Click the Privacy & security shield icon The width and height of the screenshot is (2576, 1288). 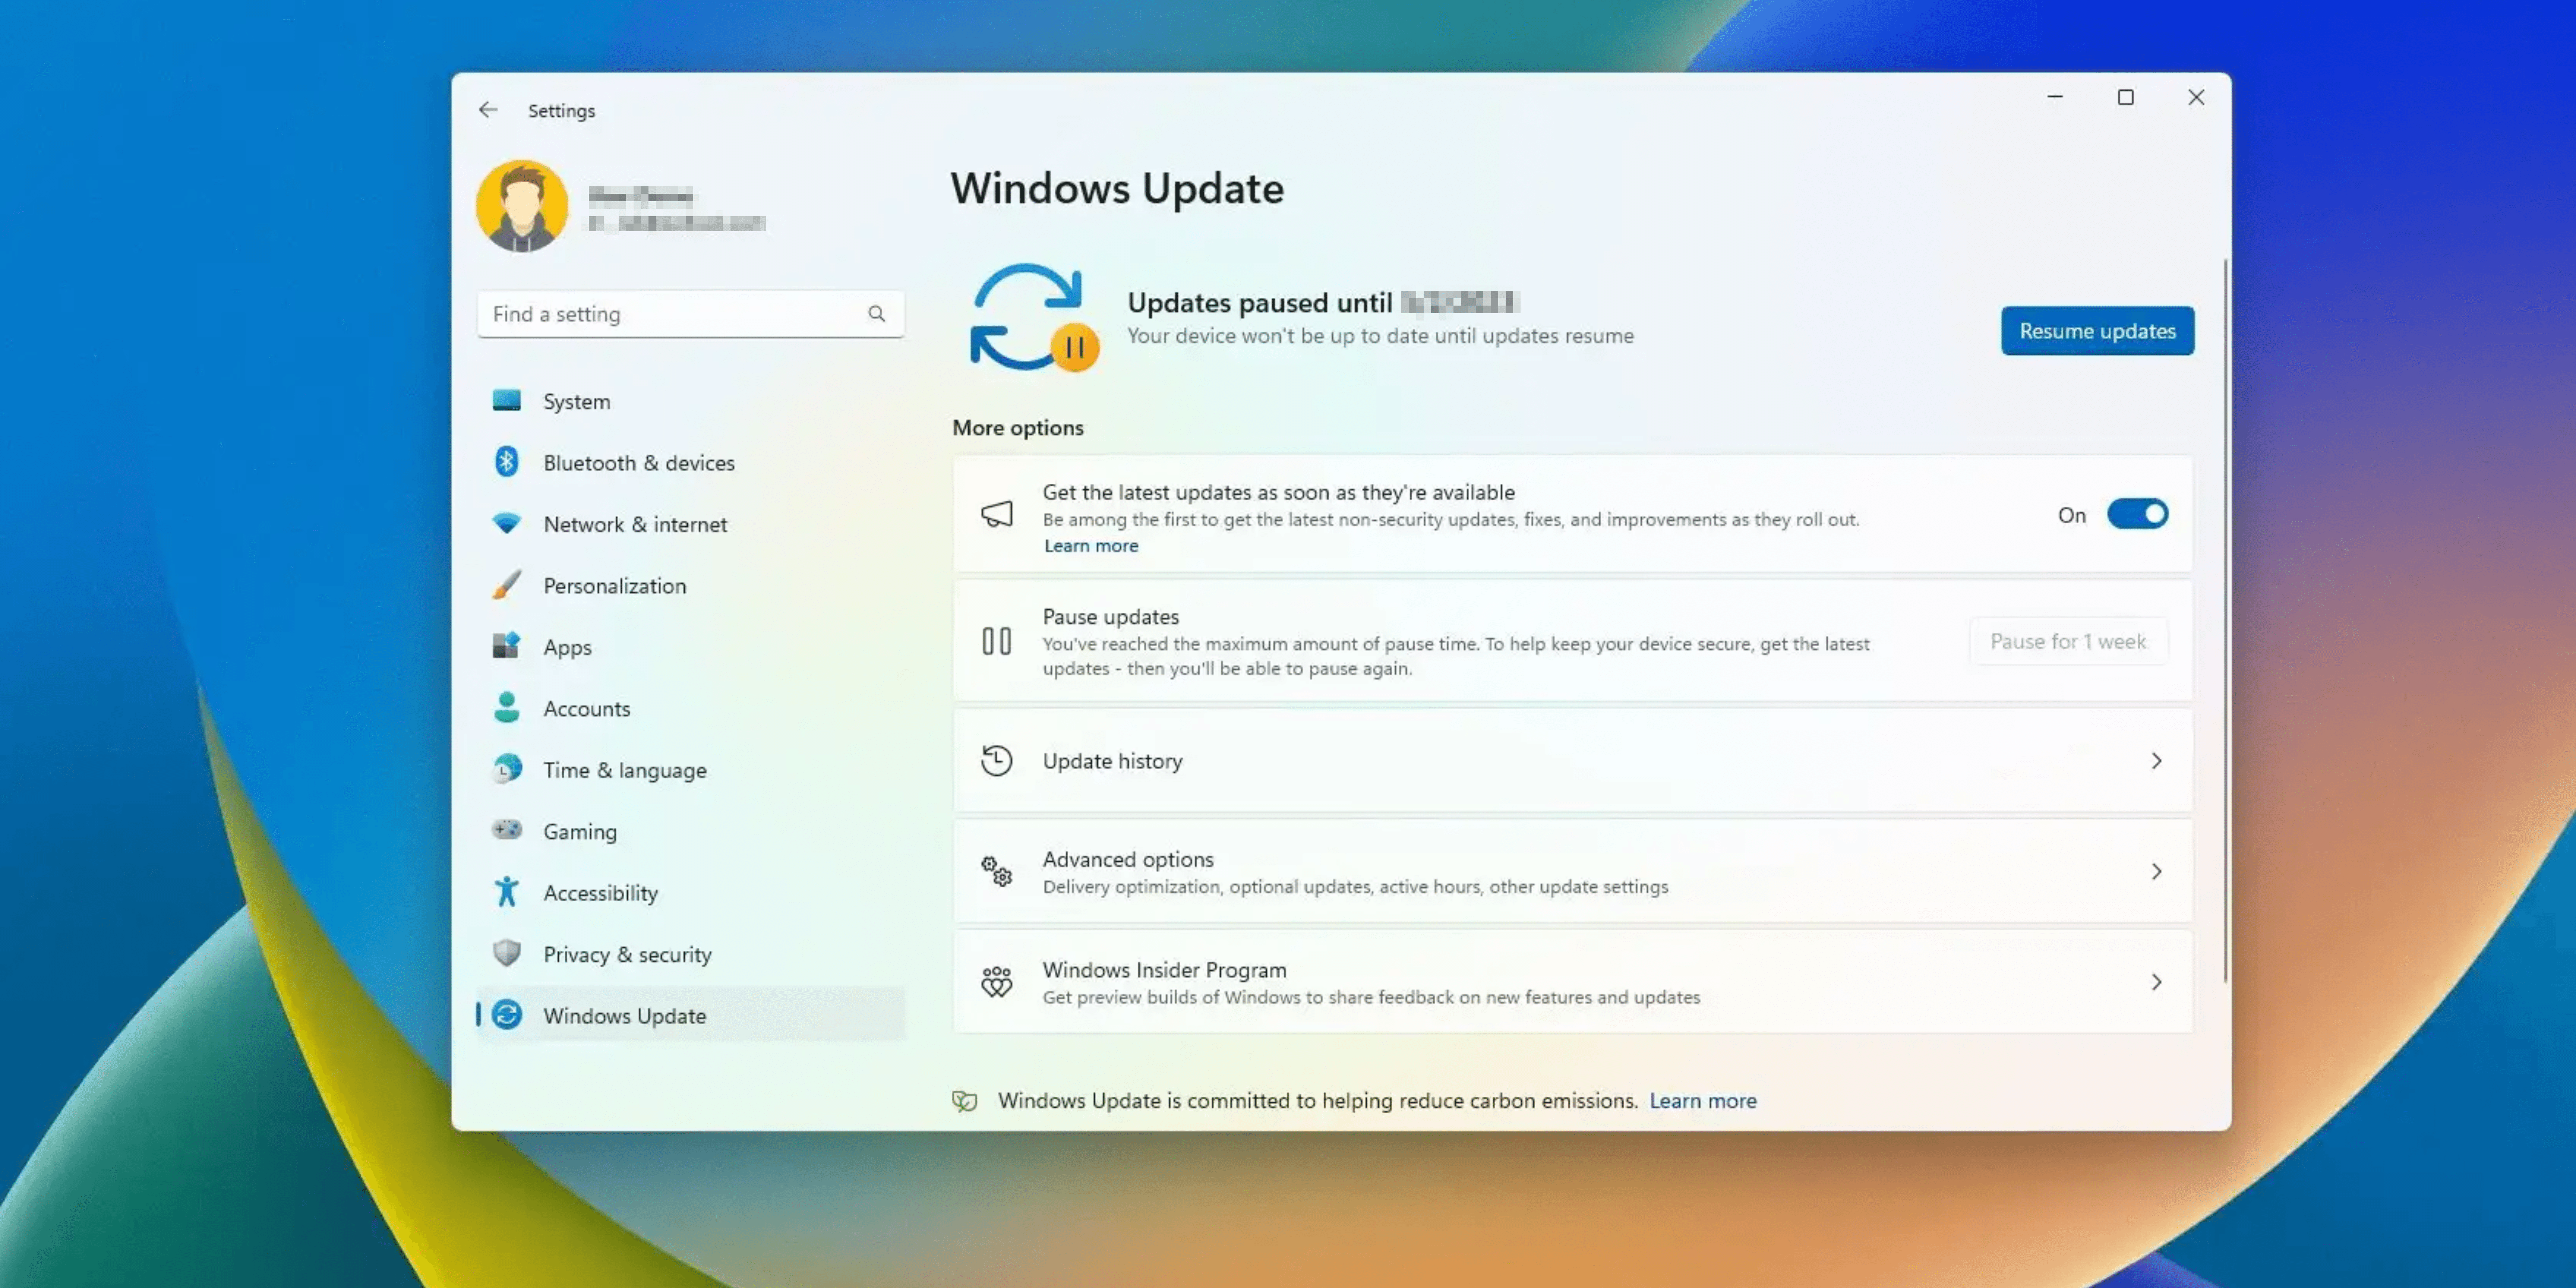[507, 953]
